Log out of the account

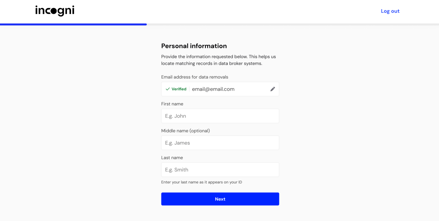[390, 11]
